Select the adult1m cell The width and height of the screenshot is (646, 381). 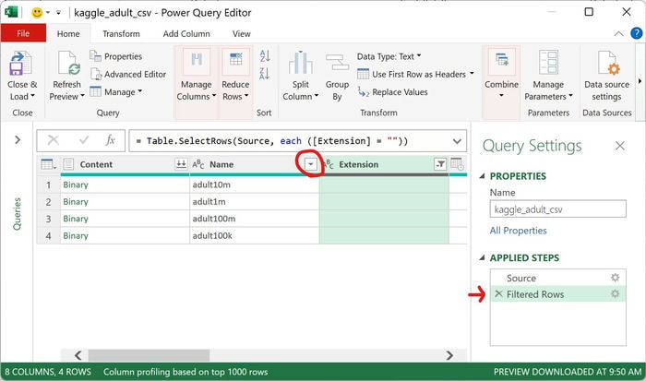(254, 202)
